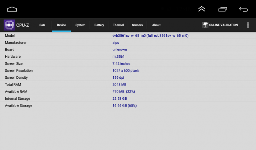Open the Battery tab
Viewport: 256px width, 150px height.
click(99, 25)
